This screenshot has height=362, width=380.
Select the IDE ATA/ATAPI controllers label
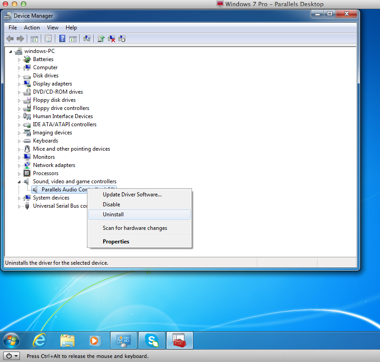pos(65,124)
